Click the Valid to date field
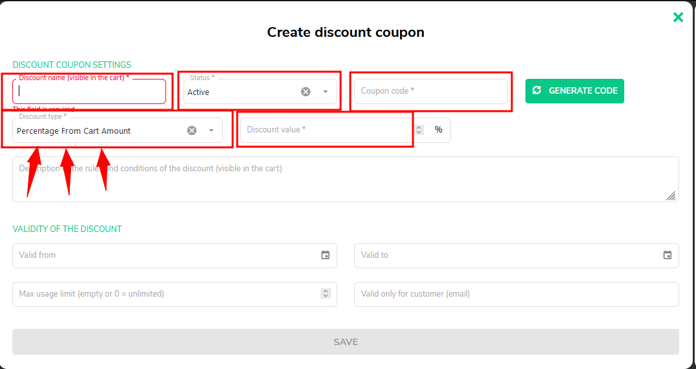Viewport: 696px width, 369px height. [x=516, y=255]
